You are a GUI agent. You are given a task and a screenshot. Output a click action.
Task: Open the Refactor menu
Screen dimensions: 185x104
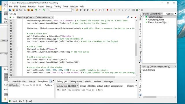tap(32, 6)
